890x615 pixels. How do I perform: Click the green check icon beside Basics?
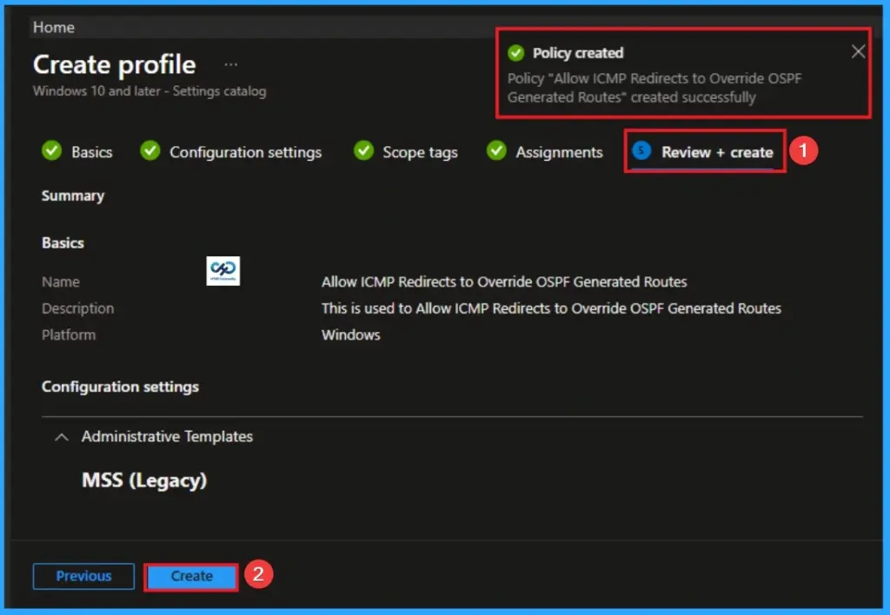52,151
